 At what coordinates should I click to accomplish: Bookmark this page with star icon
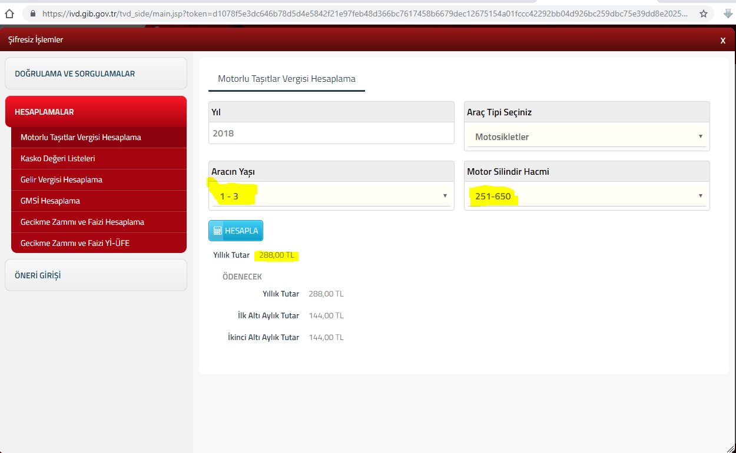click(x=704, y=14)
